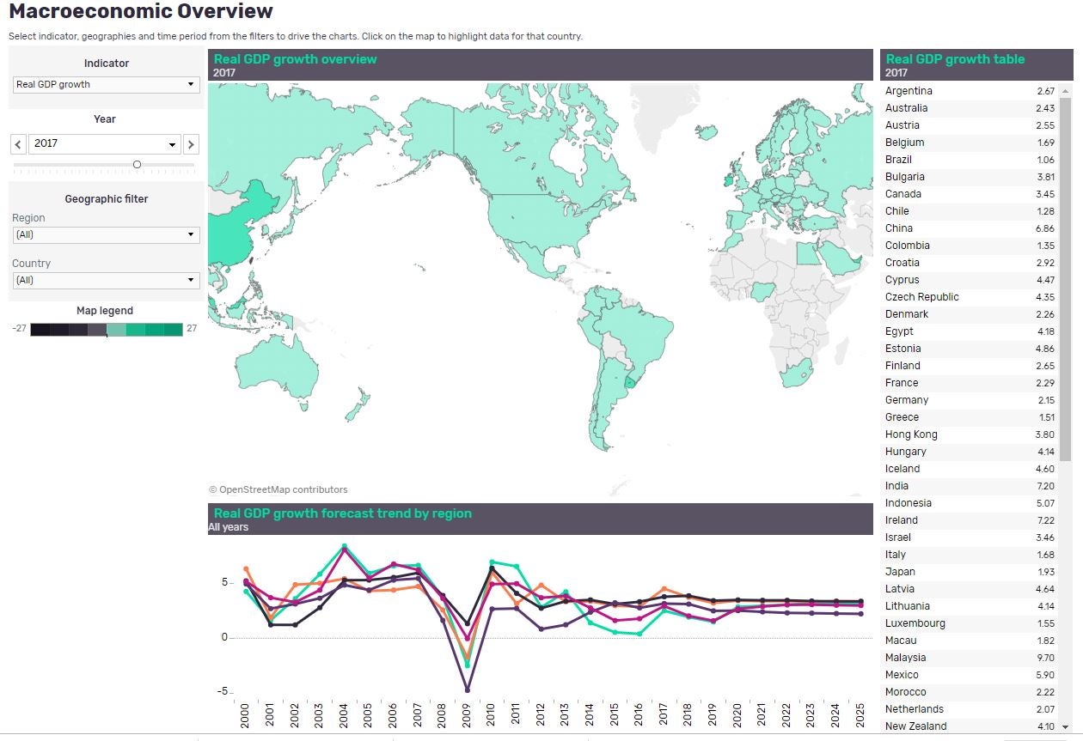
Task: Click the Belgium row in the table
Action: click(x=970, y=143)
